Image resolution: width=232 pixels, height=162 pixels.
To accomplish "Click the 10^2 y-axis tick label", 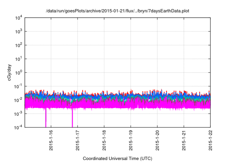I will (19, 45).
